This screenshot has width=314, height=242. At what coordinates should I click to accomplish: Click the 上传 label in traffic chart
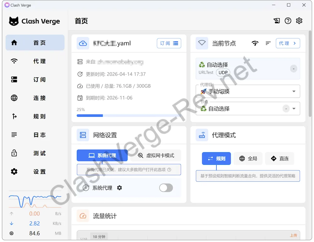[x=294, y=235]
